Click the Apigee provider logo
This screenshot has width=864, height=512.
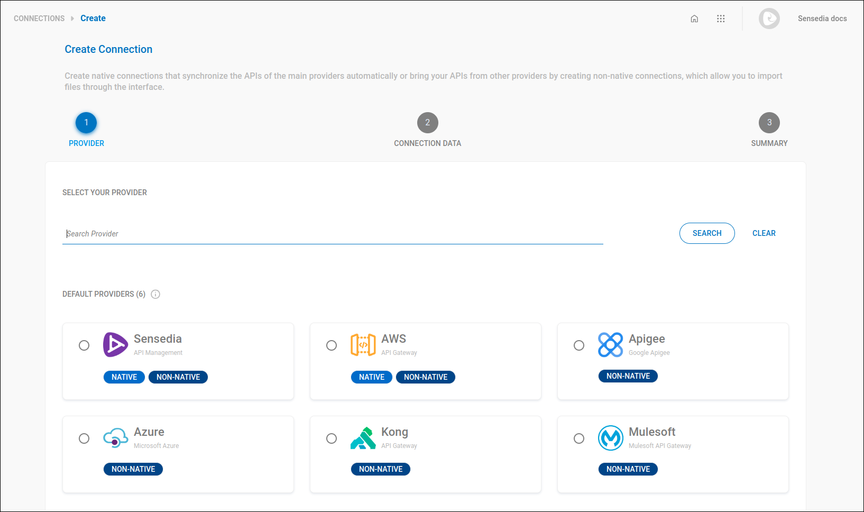point(611,345)
